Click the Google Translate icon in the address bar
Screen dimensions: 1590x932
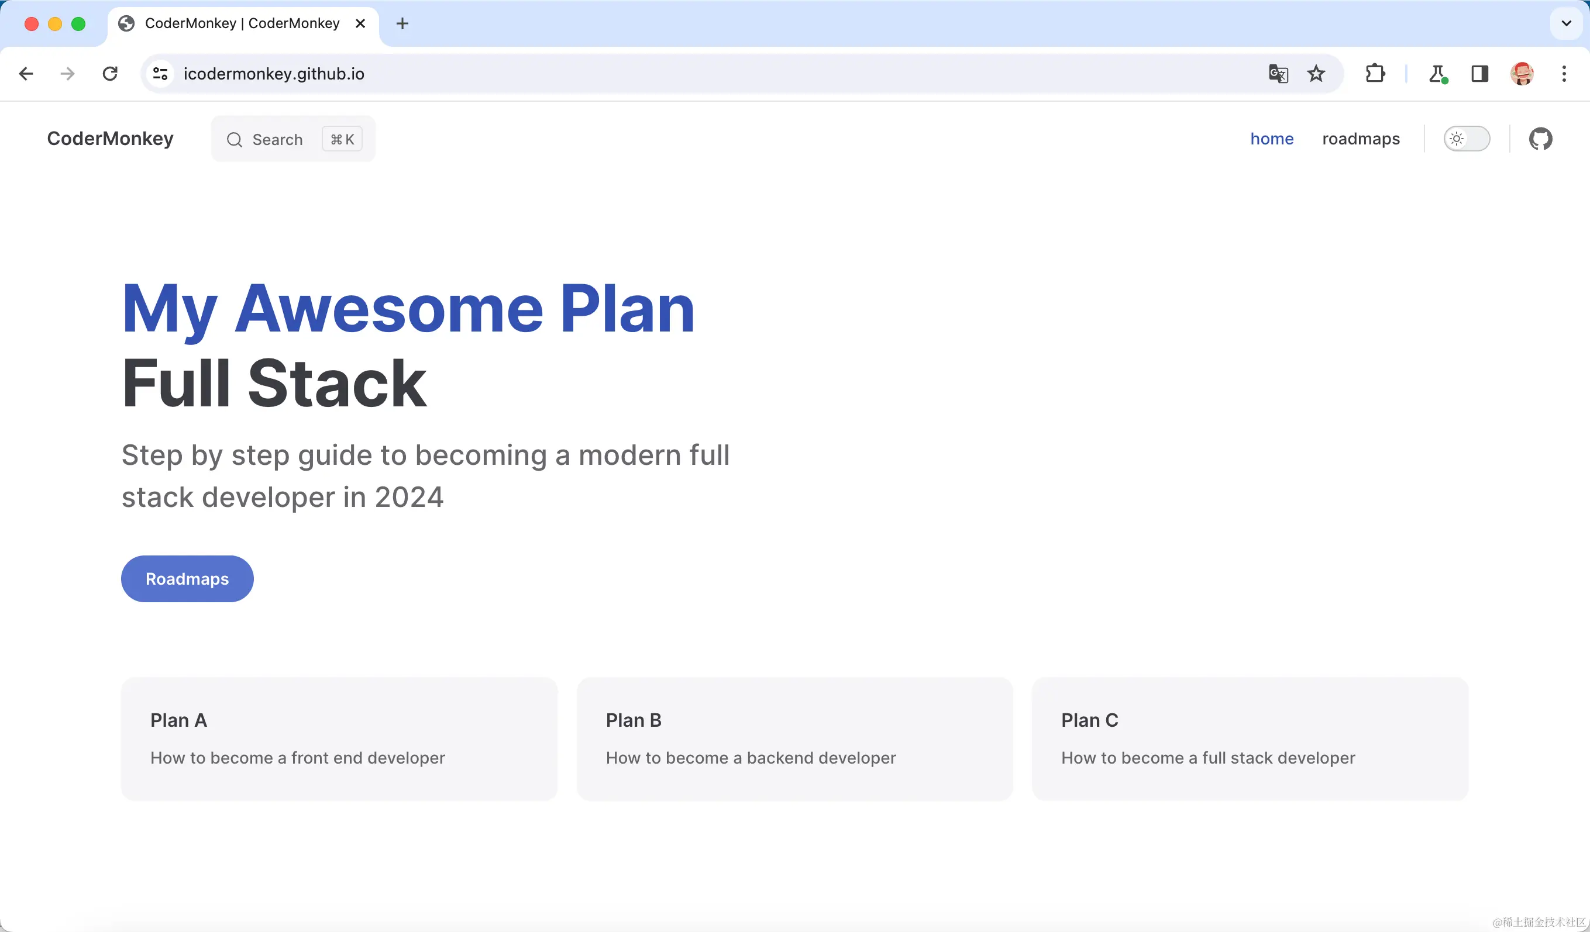[1278, 74]
